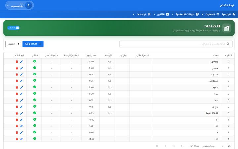Sort by the الاسم column header
Image resolution: width=238 pixels, height=149 pixels.
tap(216, 55)
